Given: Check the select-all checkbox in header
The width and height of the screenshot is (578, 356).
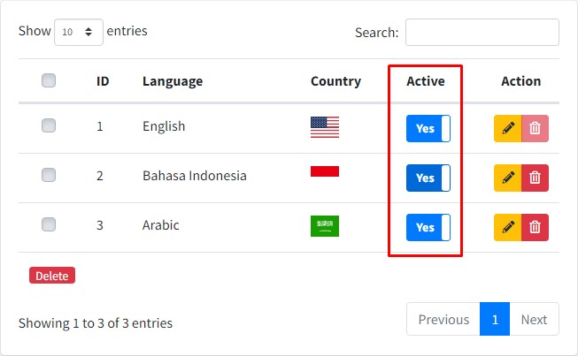Looking at the screenshot, I should point(49,80).
